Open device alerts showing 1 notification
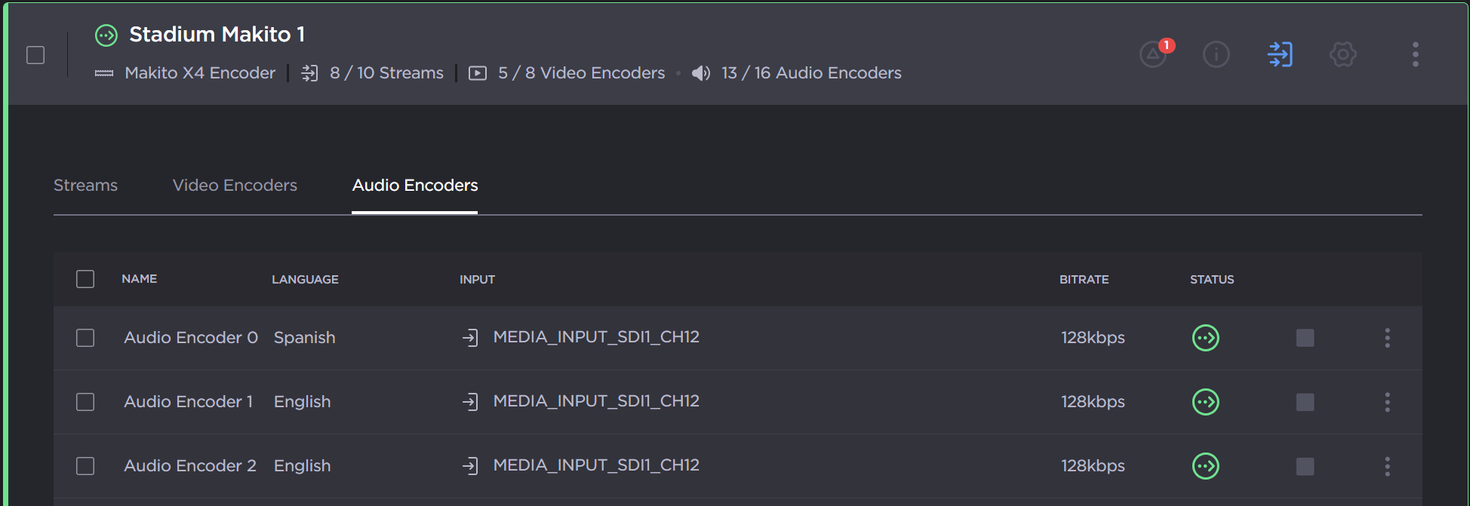This screenshot has height=506, width=1470. pos(1152,54)
